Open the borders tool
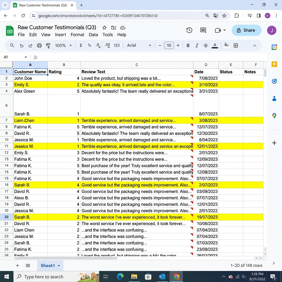This screenshot has width=282, height=282. pyautogui.click(x=236, y=45)
